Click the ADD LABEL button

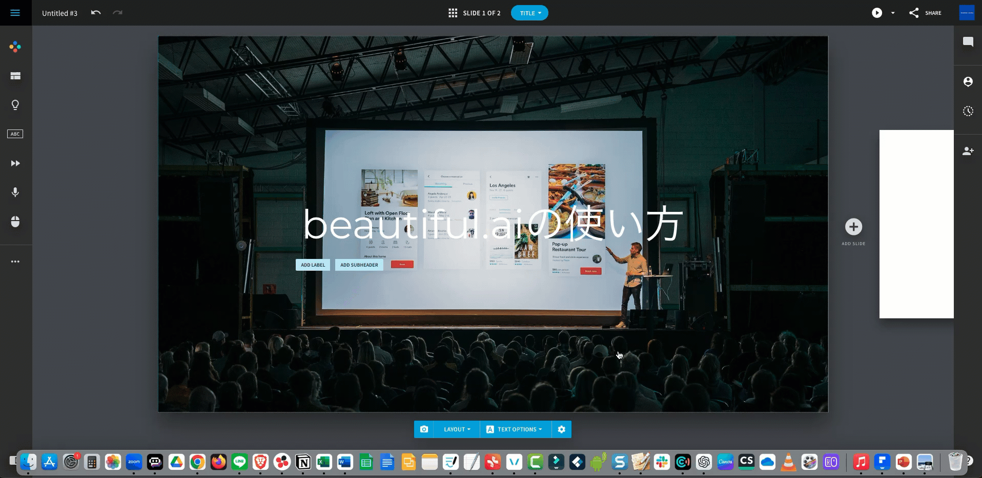pos(313,265)
